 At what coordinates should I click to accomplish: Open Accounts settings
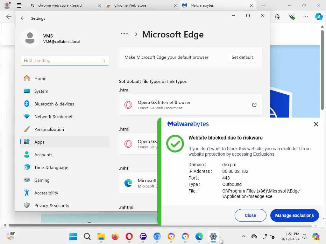tap(65, 155)
